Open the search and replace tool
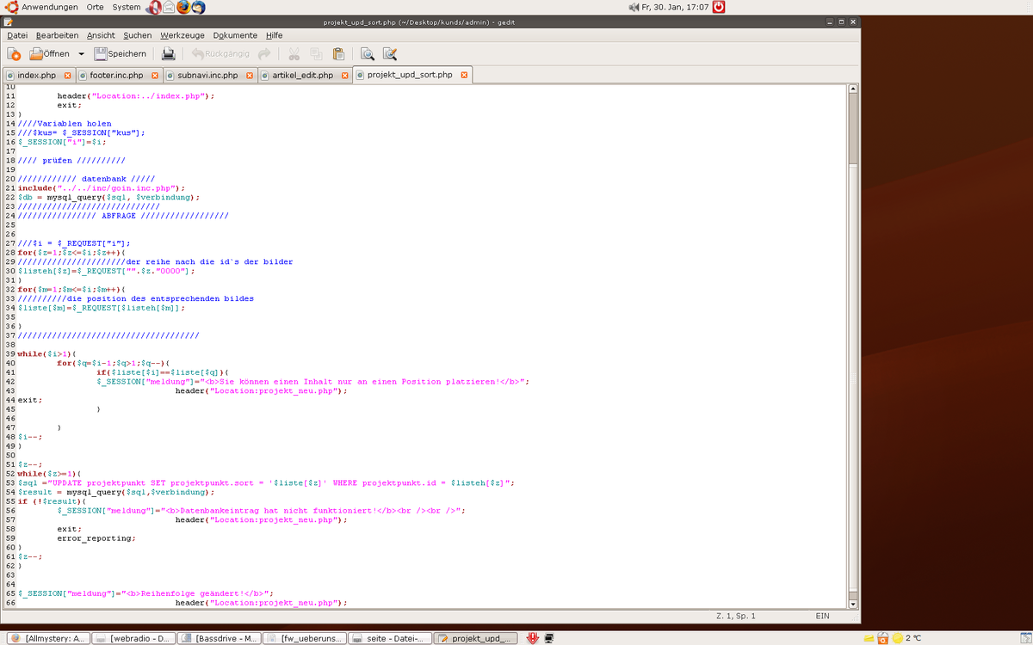 390,53
